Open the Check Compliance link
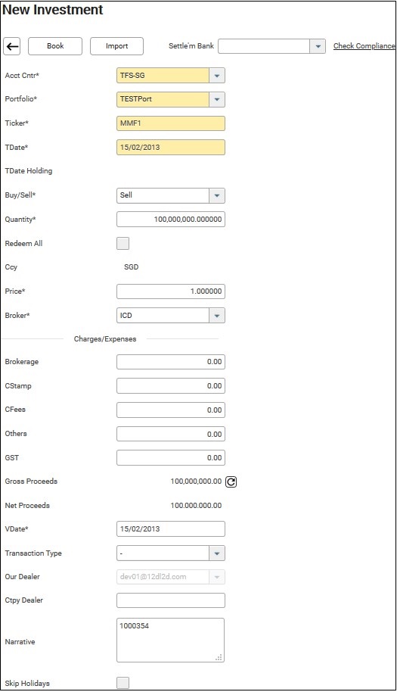The height and width of the screenshot is (692, 397). [364, 46]
